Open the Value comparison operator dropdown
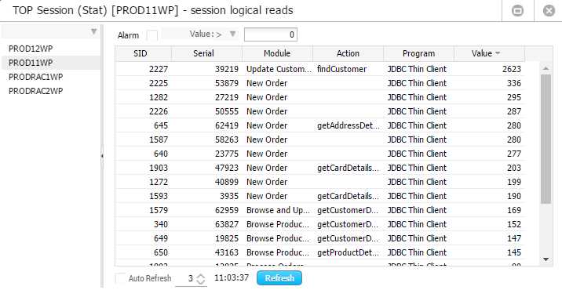This screenshot has height=290, width=562. 232,34
